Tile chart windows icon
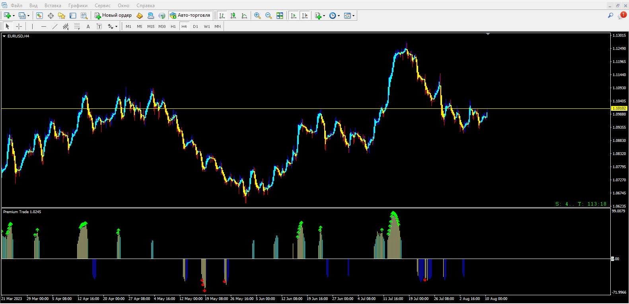Viewport: 629px width, 304px height. 280,16
